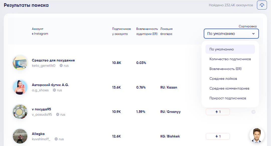The image size is (271, 146).
Task: Open 'Авторский бутик A.G.' profile picture
Action: pos(20,87)
